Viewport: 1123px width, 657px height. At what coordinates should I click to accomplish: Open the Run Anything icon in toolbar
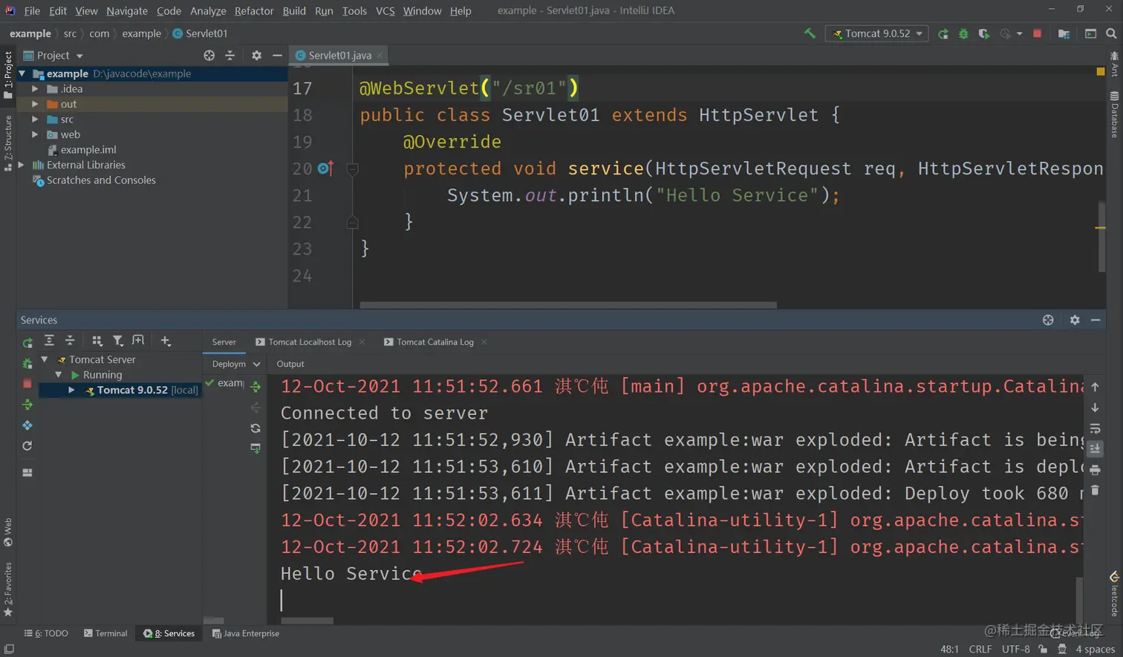coord(1090,33)
